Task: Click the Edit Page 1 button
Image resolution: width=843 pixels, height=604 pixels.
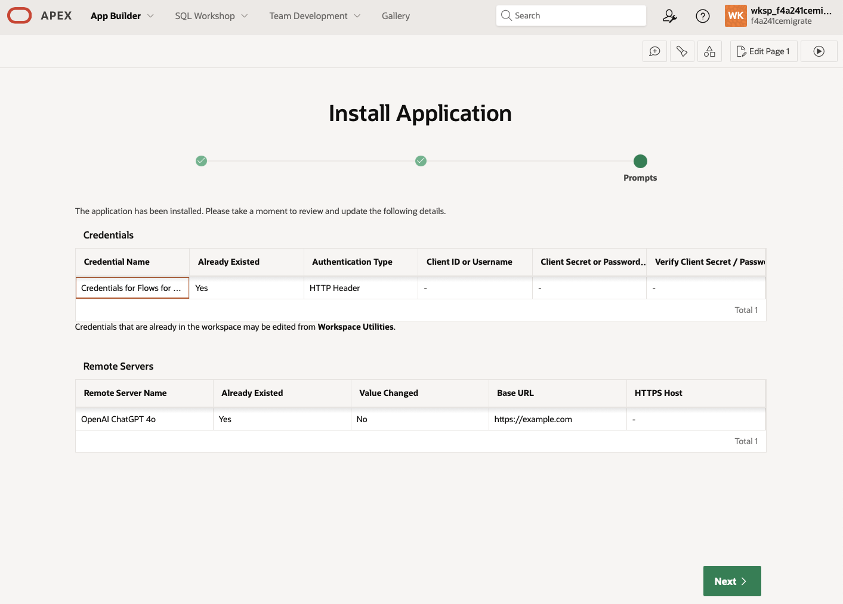Action: (764, 51)
